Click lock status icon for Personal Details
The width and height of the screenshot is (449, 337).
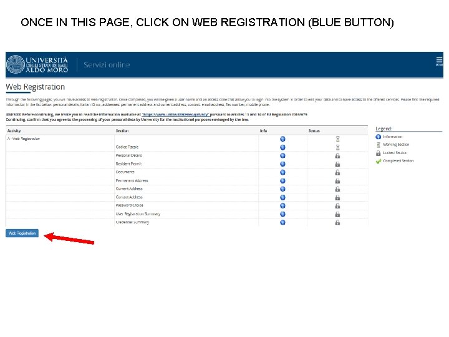(x=337, y=155)
